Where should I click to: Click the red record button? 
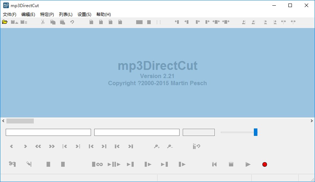265,164
